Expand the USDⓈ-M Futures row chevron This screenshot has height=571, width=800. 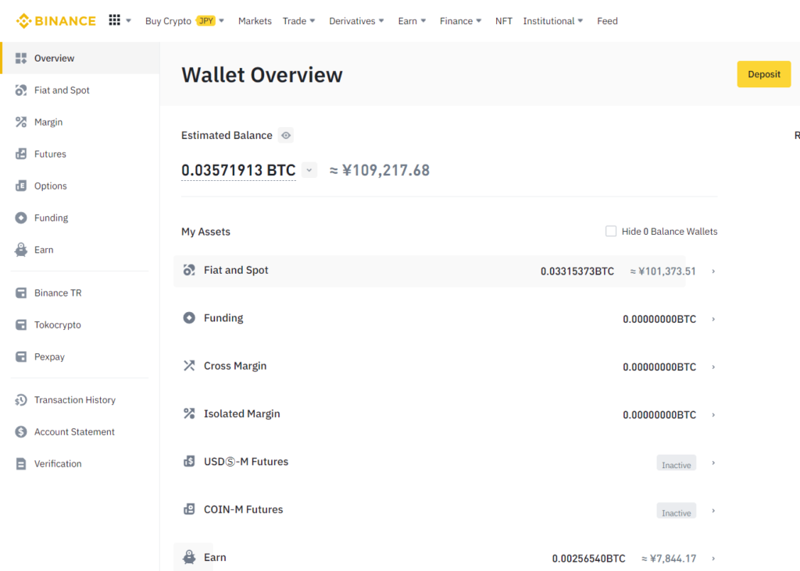tap(713, 463)
